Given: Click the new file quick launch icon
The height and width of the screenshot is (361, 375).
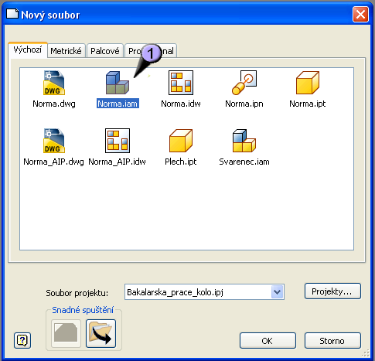Looking at the screenshot, I should (66, 334).
